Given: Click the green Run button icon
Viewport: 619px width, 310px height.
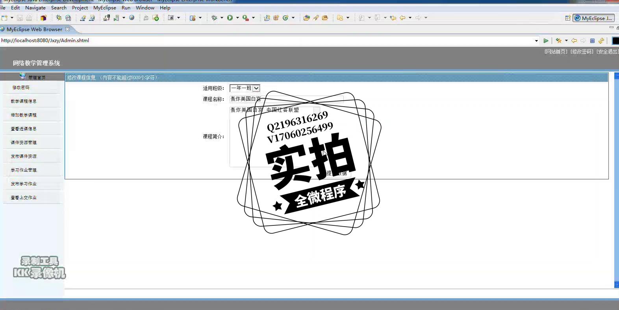Looking at the screenshot, I should [230, 18].
